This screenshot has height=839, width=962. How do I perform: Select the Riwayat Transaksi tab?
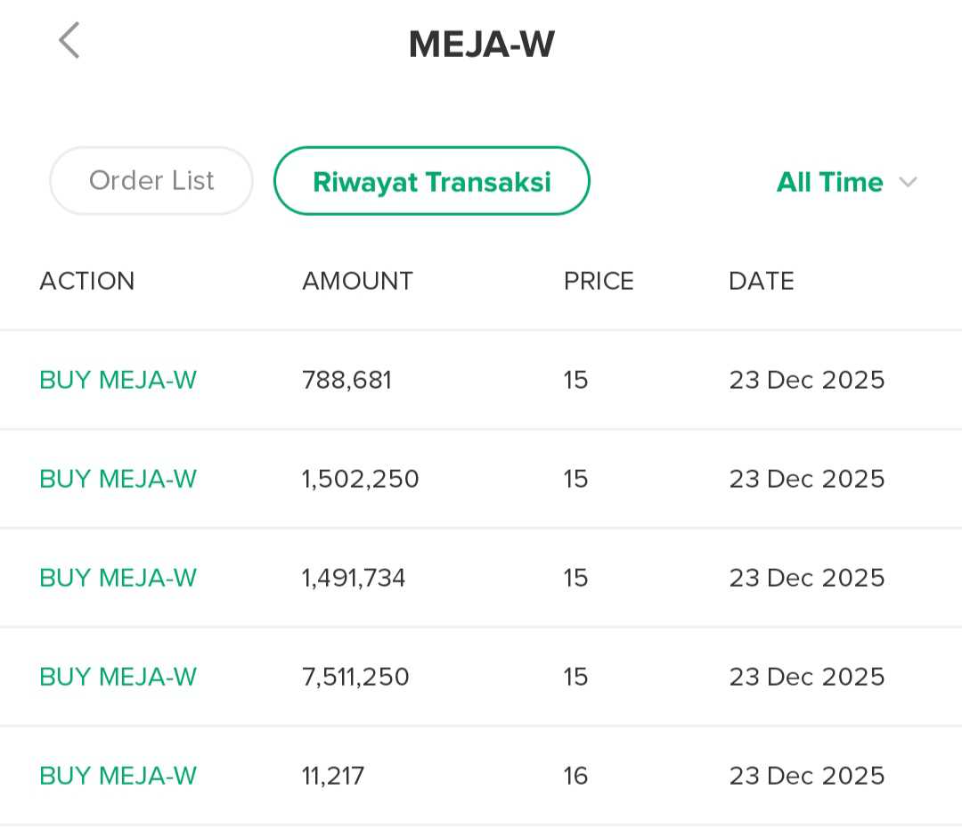431,181
